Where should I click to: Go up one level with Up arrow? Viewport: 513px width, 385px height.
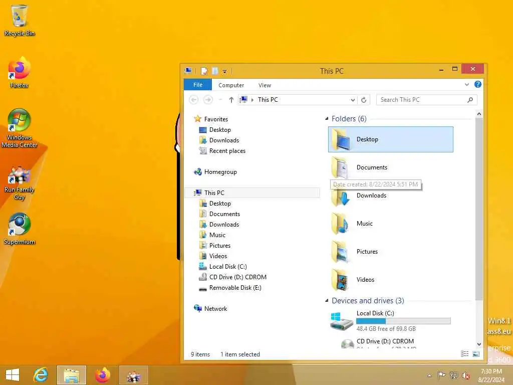(231, 100)
